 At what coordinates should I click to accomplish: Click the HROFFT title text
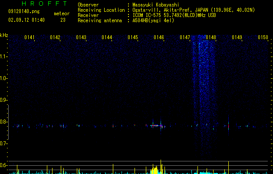point(44,3)
